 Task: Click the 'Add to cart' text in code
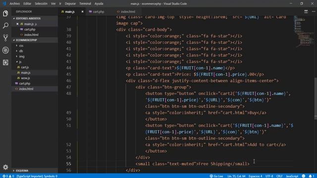[x=263, y=145]
